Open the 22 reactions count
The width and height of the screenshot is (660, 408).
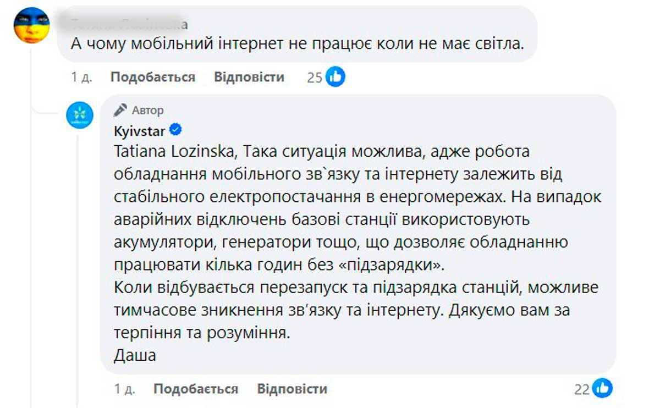[x=581, y=389]
